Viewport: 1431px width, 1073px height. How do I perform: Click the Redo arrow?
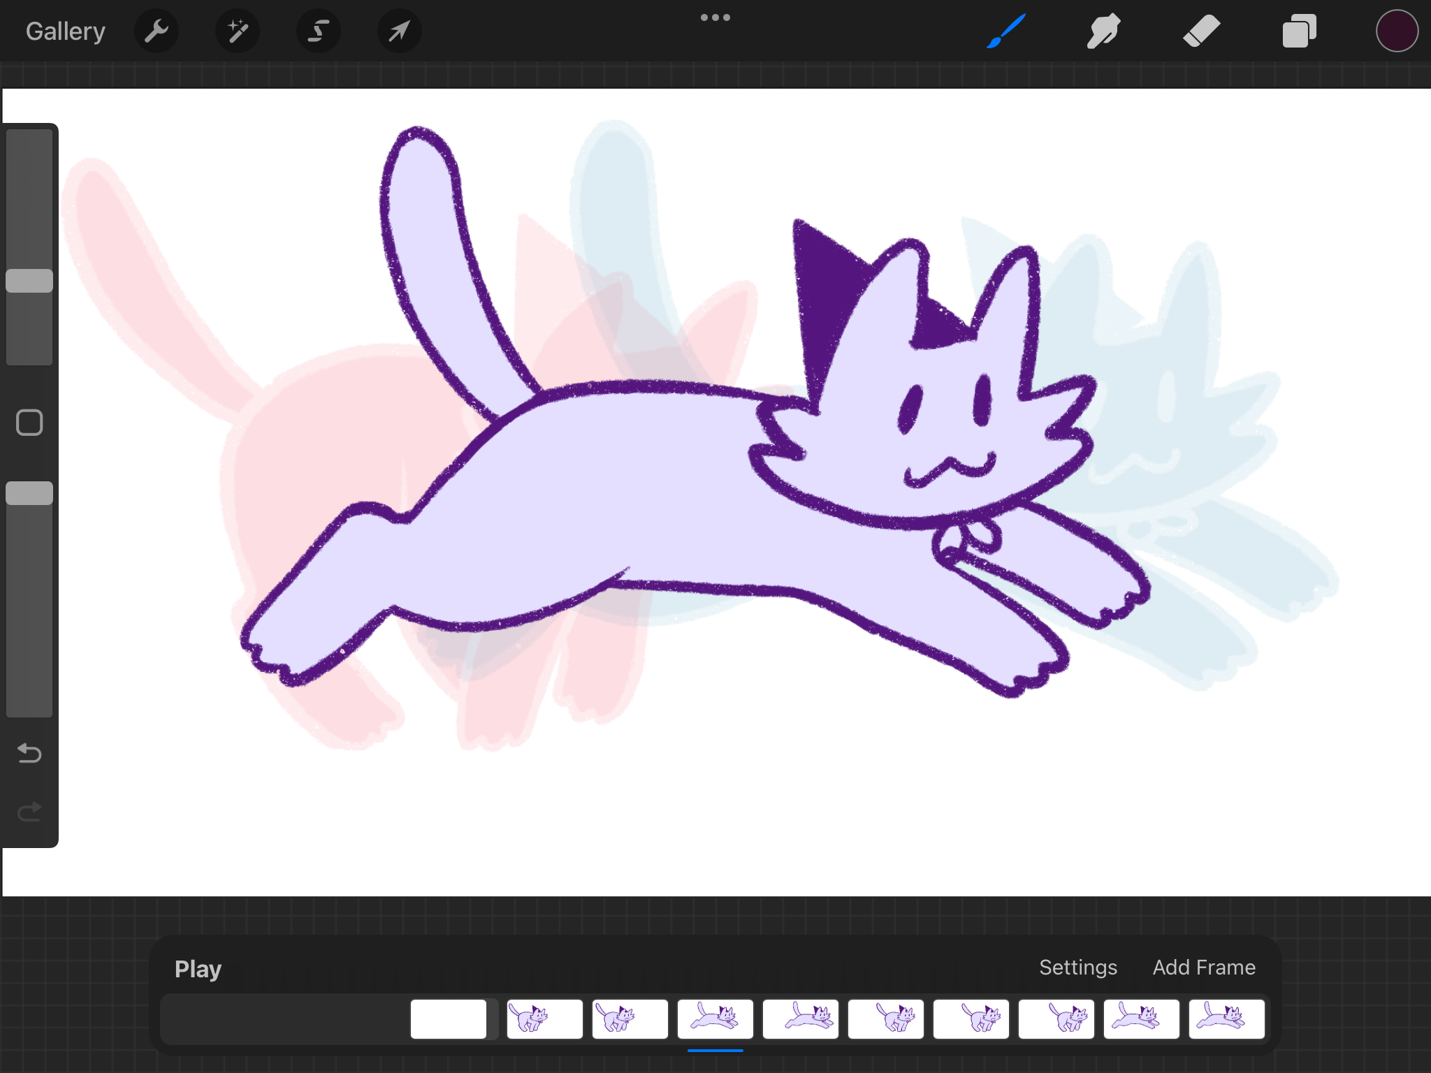29,812
